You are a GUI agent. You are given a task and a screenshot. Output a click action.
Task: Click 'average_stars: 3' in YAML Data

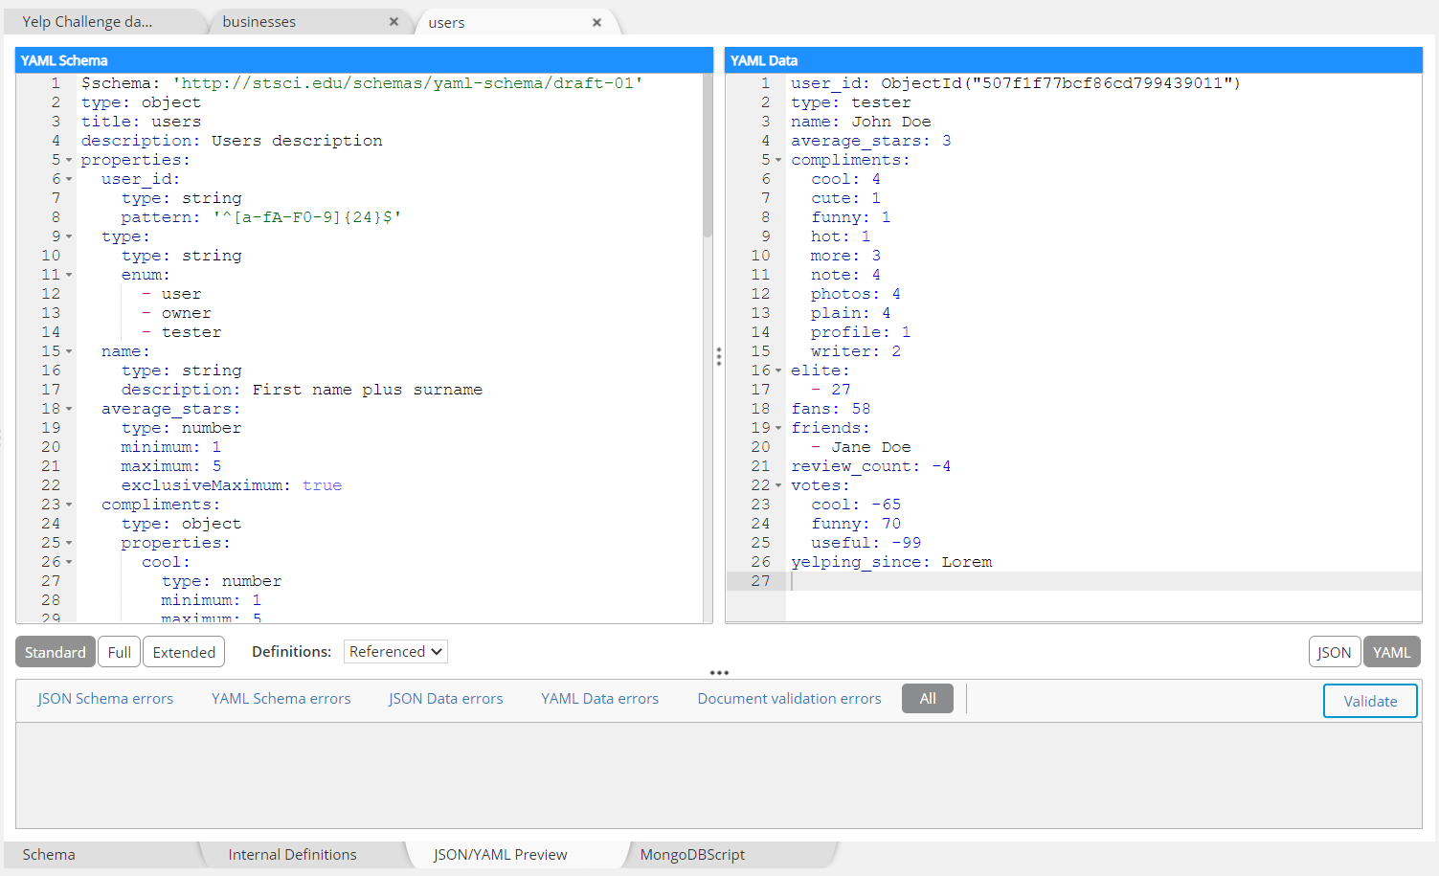coord(870,141)
